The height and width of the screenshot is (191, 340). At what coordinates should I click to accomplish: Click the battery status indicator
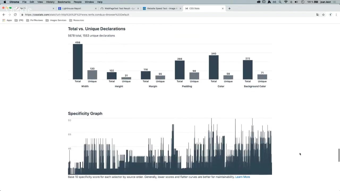313,2
